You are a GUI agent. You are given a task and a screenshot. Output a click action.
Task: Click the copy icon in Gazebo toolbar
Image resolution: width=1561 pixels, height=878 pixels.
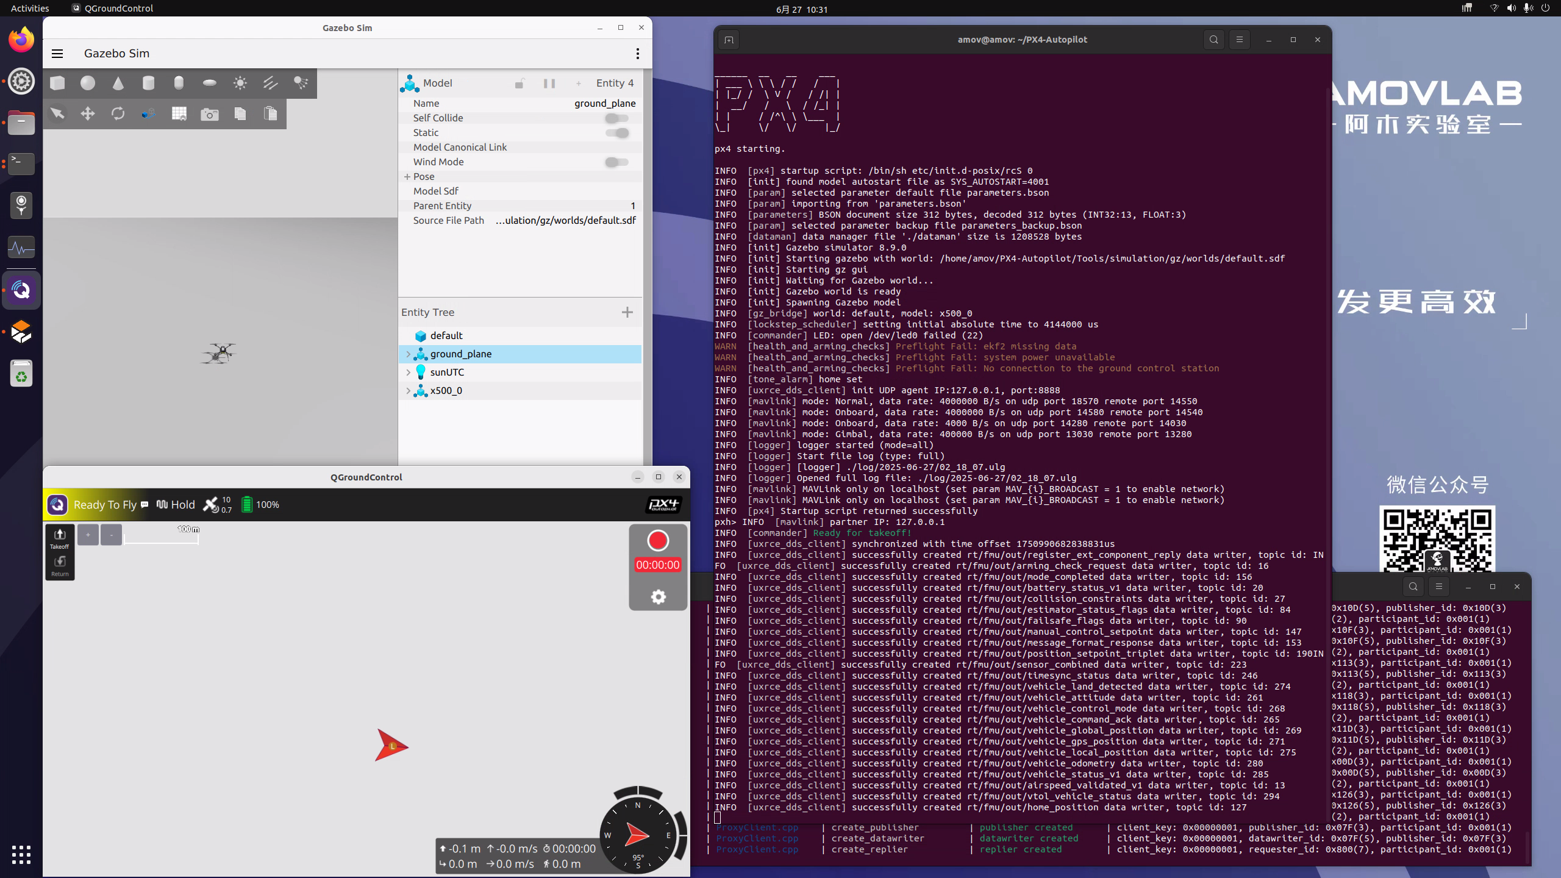click(240, 113)
